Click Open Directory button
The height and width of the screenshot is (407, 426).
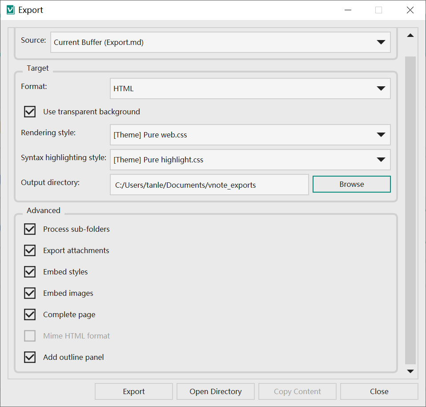click(x=215, y=391)
